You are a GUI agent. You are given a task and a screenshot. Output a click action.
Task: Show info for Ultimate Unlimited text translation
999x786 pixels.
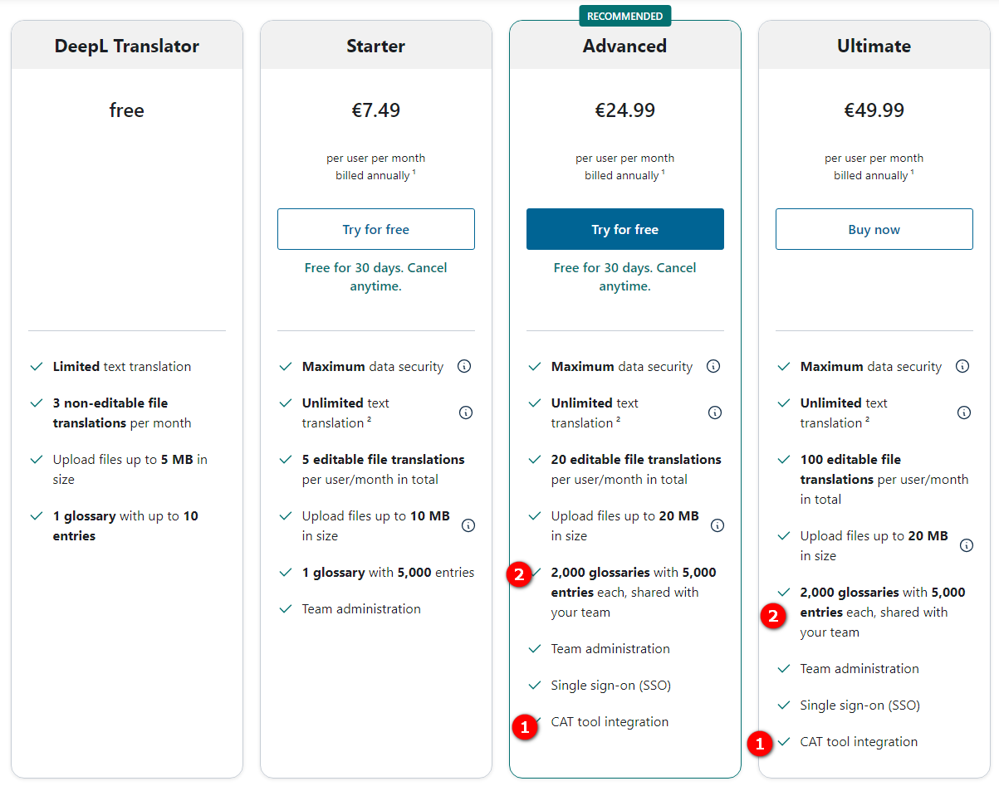964,413
